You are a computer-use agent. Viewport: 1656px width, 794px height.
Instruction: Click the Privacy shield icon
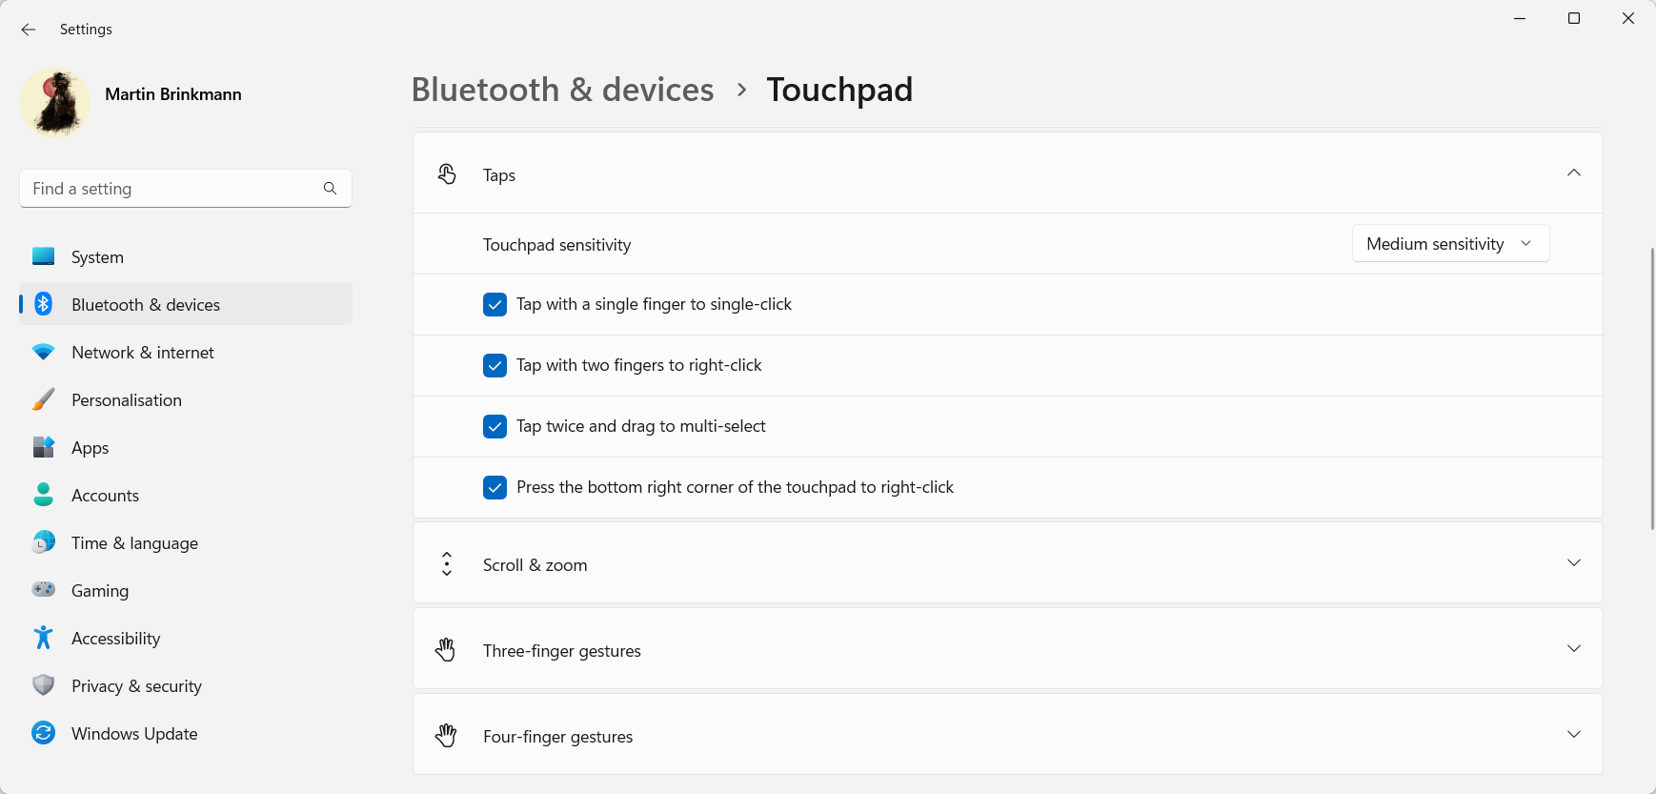click(x=43, y=685)
